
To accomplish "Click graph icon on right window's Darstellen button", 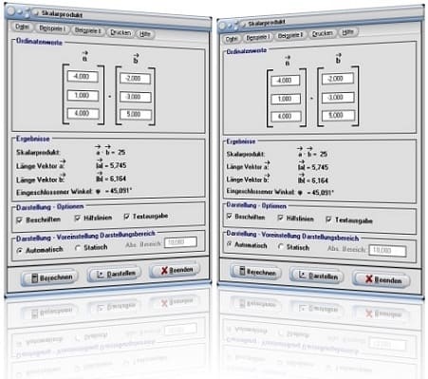I will click(x=302, y=275).
